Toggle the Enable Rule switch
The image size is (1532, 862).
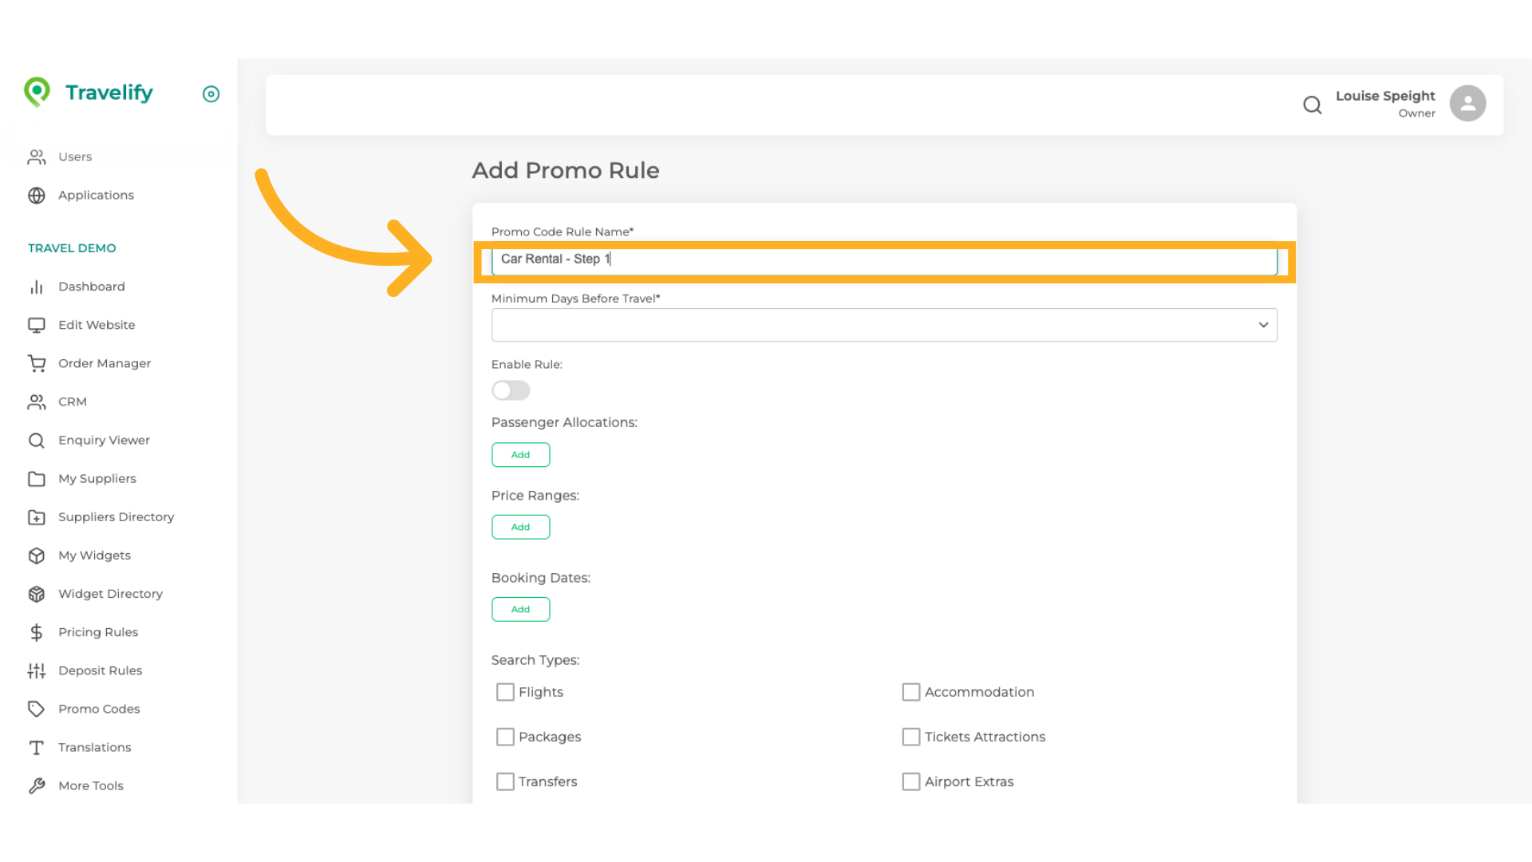511,390
